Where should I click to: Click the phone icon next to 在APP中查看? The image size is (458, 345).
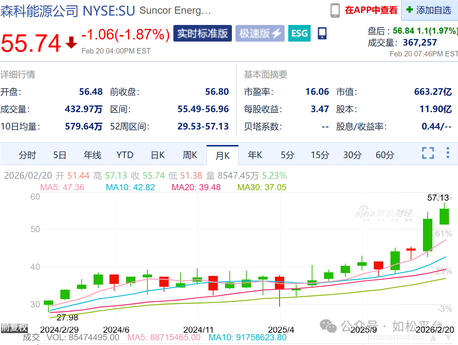pos(335,10)
